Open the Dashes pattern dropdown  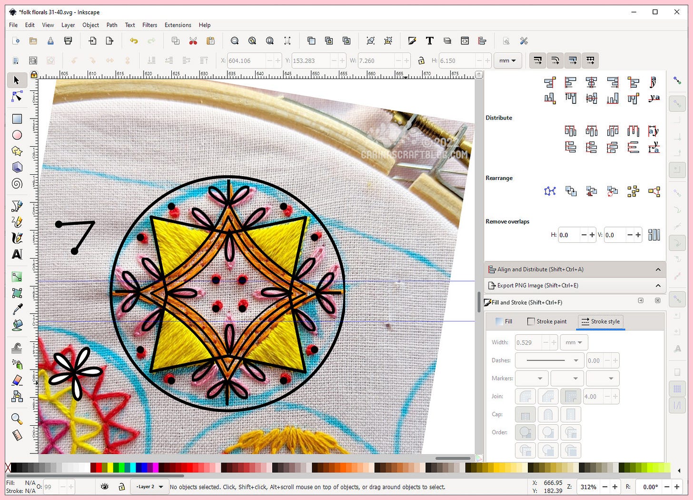(x=550, y=360)
